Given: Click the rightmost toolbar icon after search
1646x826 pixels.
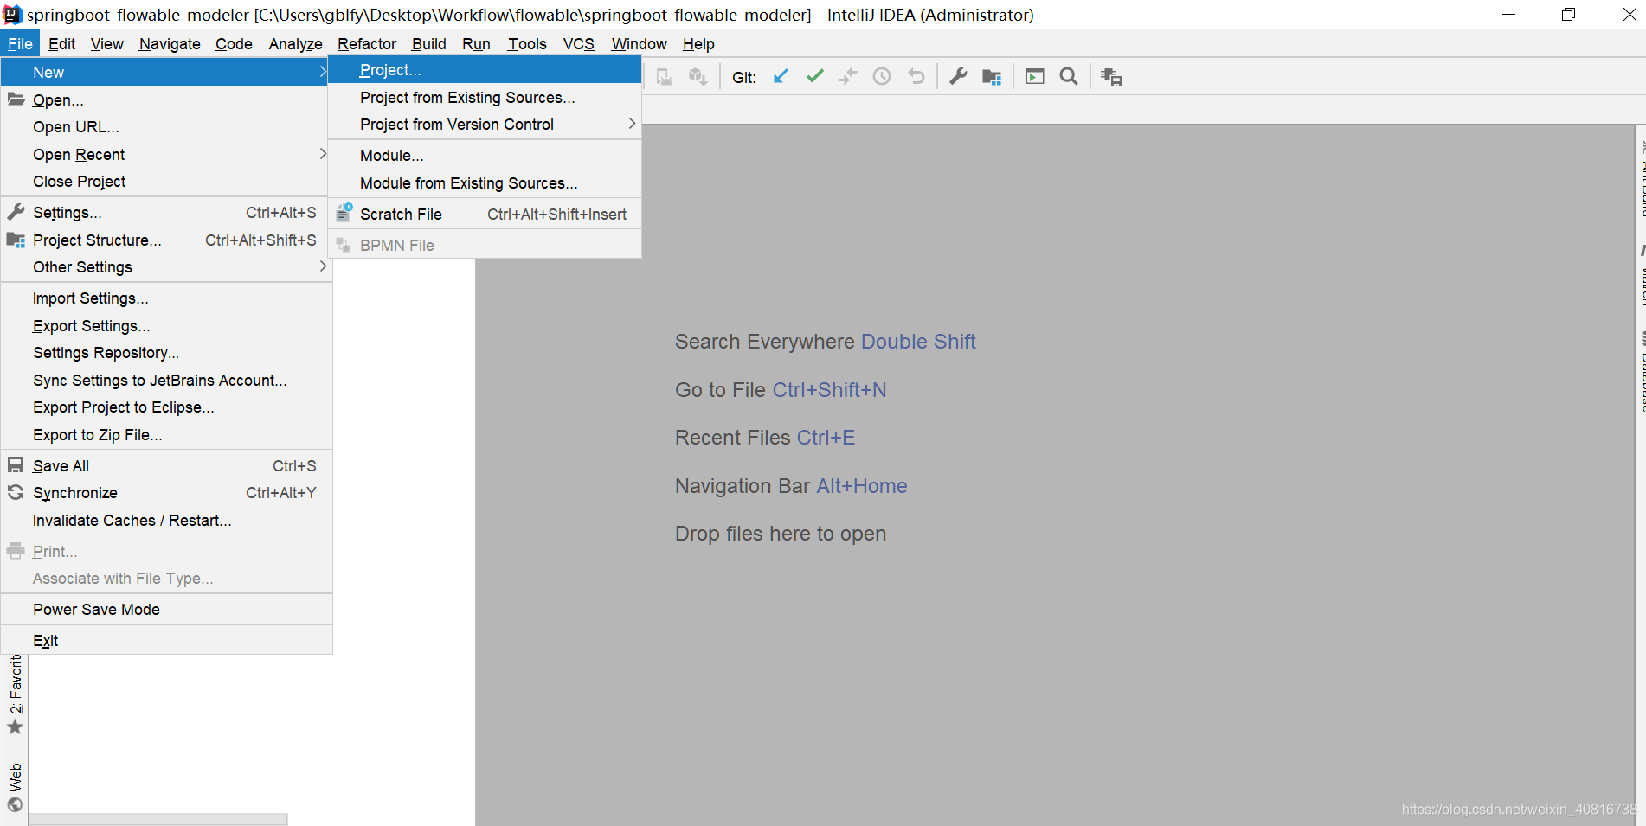Looking at the screenshot, I should point(1111,77).
